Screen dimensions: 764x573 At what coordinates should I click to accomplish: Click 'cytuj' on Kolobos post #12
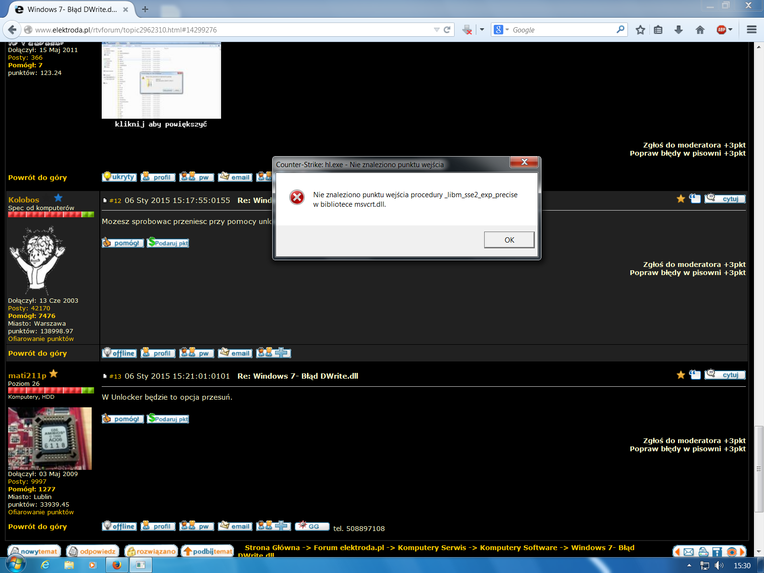tap(725, 199)
